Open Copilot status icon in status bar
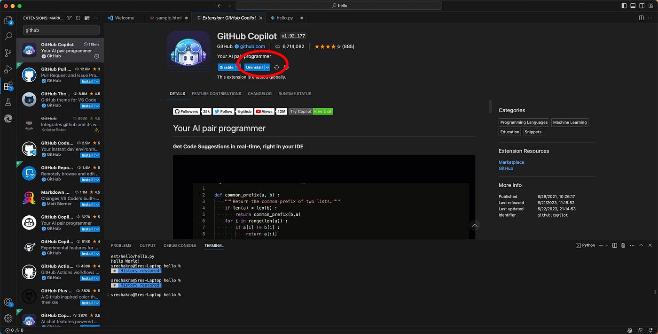Screen dimensions: 658x334 630,330
